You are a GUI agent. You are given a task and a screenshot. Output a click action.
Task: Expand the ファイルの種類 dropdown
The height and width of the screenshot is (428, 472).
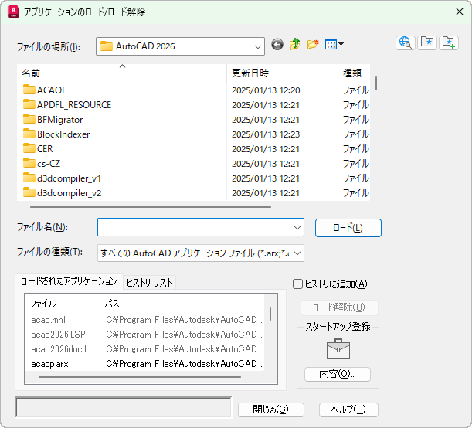[297, 253]
